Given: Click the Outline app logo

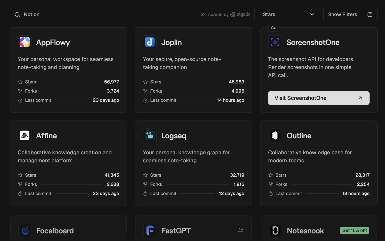Looking at the screenshot, I should [x=275, y=135].
